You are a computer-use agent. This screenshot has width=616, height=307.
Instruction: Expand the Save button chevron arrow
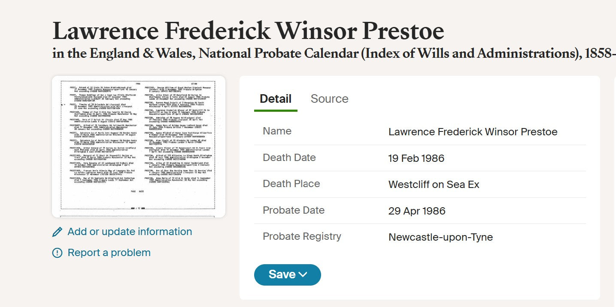[x=303, y=274]
